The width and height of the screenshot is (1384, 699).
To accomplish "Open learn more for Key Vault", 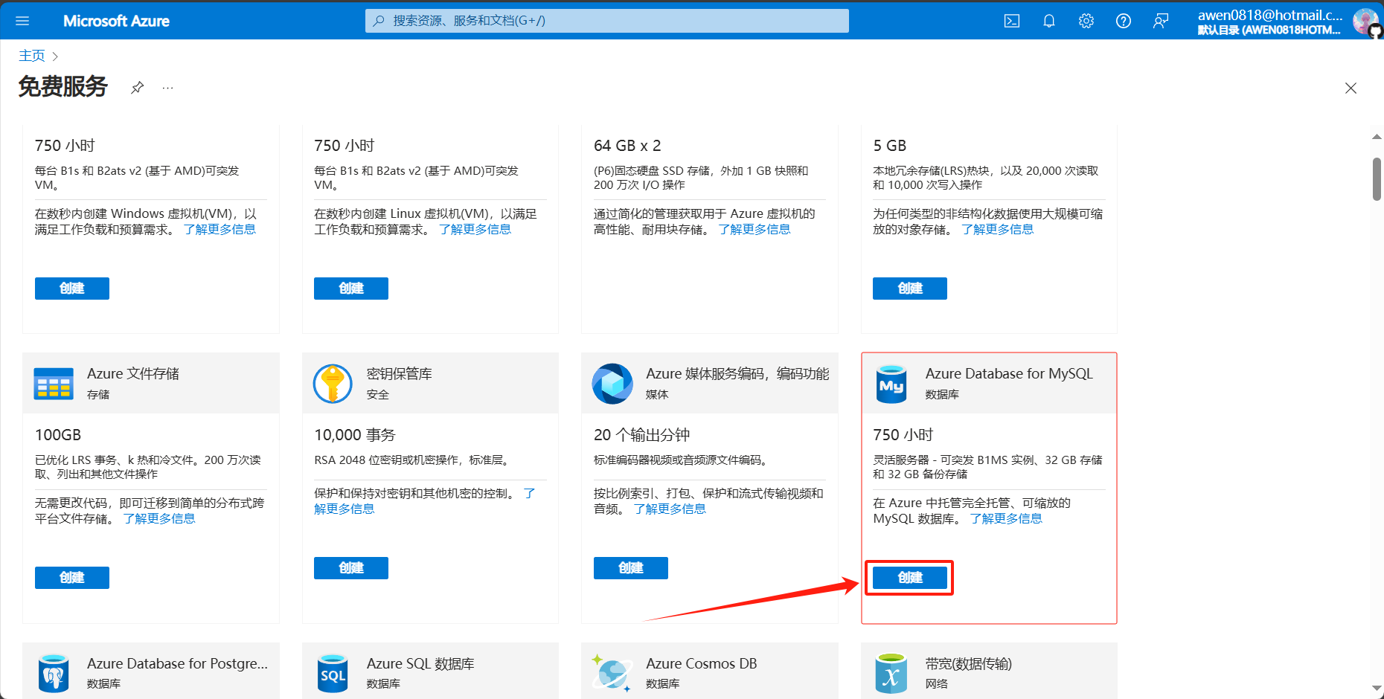I will (x=345, y=509).
